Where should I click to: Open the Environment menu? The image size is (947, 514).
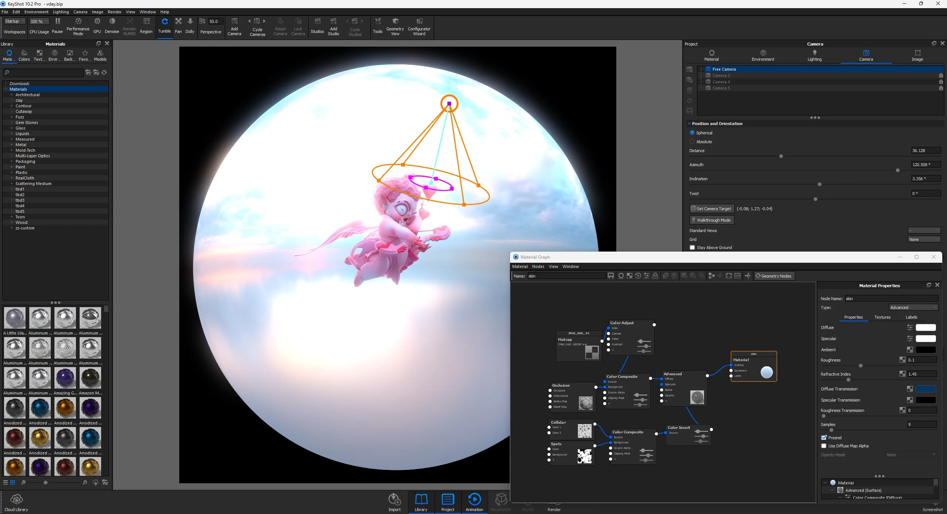[x=36, y=12]
